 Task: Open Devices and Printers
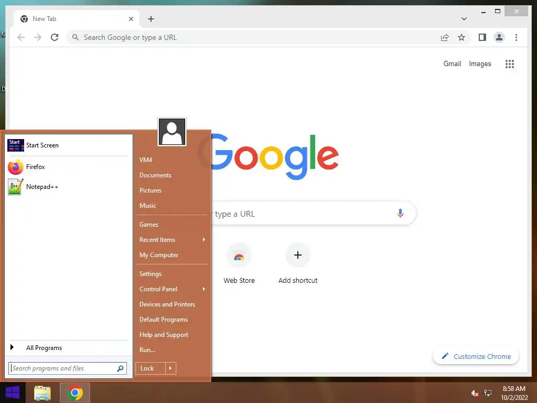tap(172, 304)
